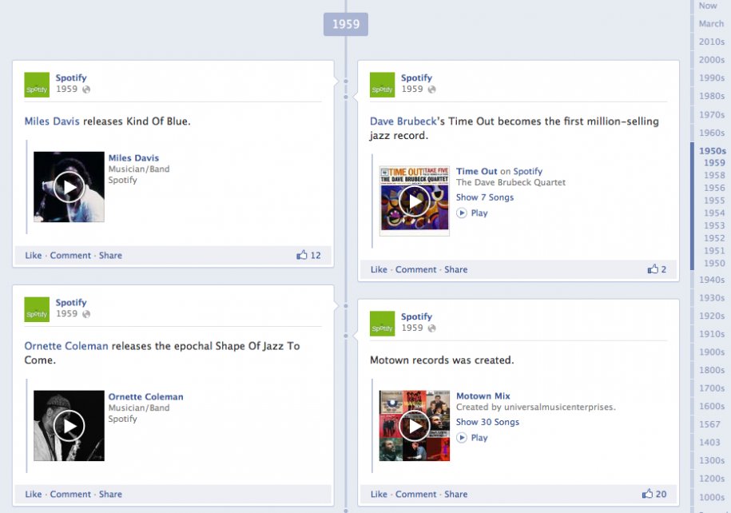Select the 1950s decade in timeline navigator
Image resolution: width=731 pixels, height=513 pixels.
click(x=713, y=151)
